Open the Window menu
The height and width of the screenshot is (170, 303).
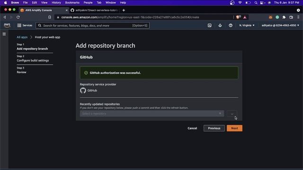[x=110, y=3]
